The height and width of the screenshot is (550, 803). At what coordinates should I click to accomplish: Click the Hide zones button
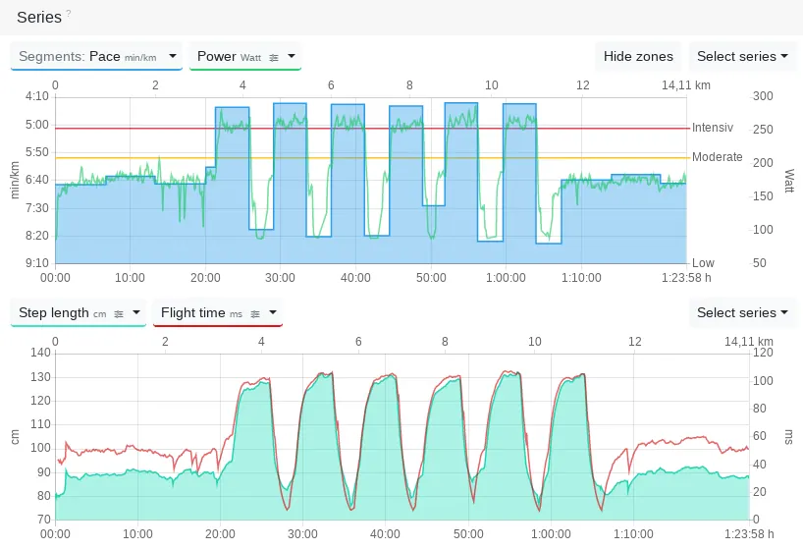(638, 56)
